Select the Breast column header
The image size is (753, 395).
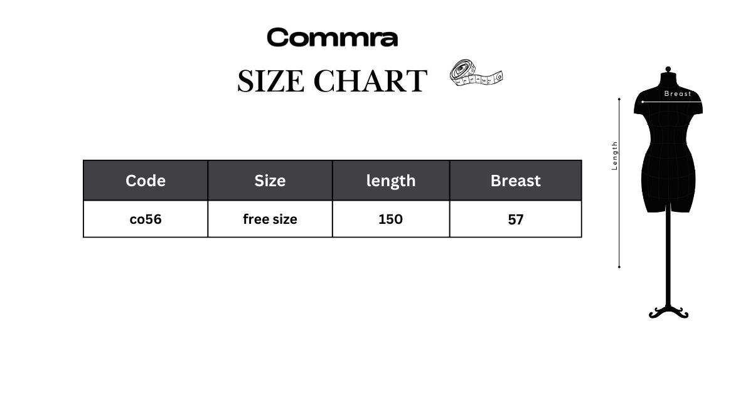coord(516,181)
